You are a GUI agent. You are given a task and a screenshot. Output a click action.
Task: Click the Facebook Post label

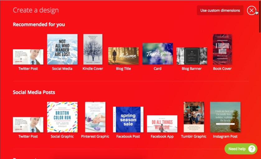click(x=128, y=137)
